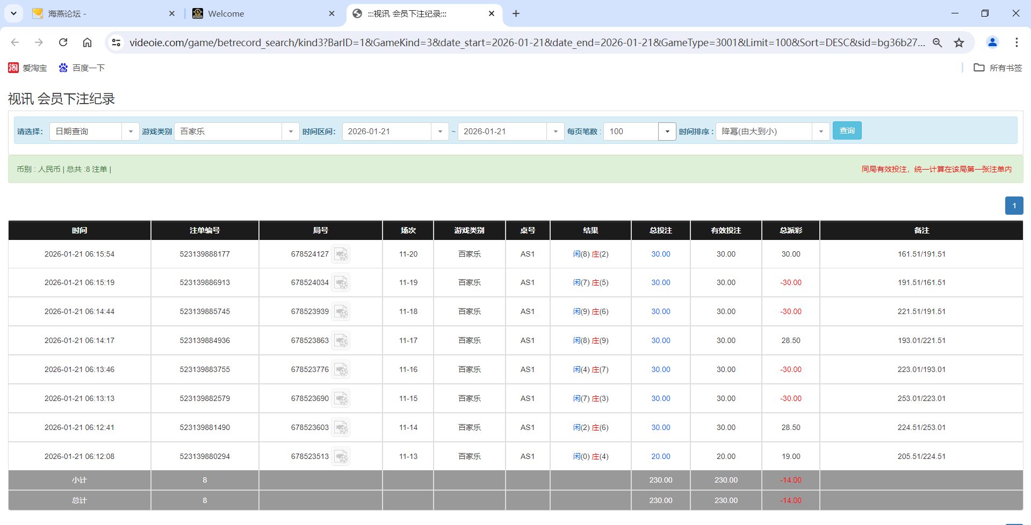
Task: Play the replay icon for round 678523513
Action: 341,456
